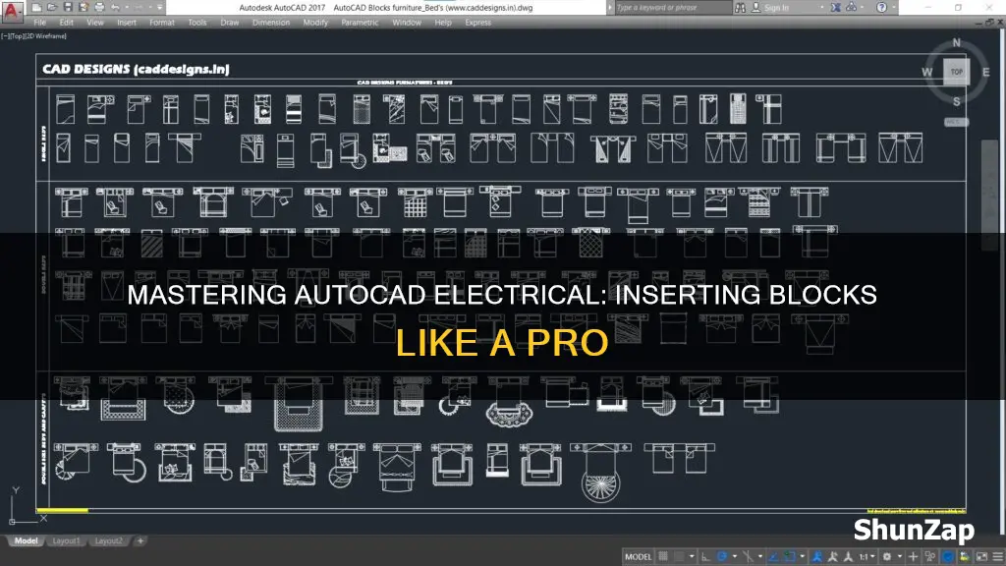Click the E compass direction on ViewCube

(x=986, y=72)
